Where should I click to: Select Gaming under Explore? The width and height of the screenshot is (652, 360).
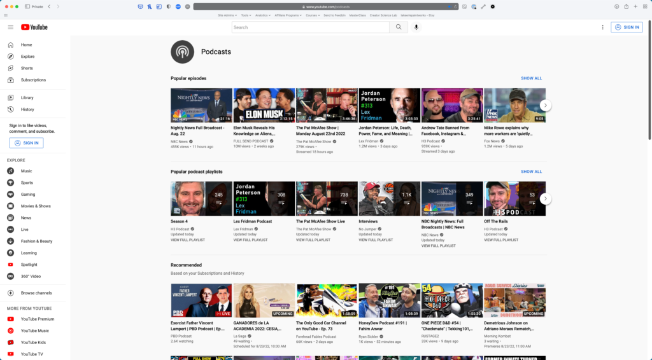click(28, 194)
